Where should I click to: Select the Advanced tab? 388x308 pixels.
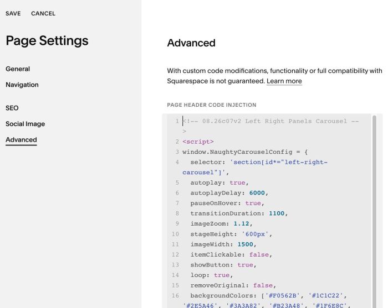pos(21,140)
